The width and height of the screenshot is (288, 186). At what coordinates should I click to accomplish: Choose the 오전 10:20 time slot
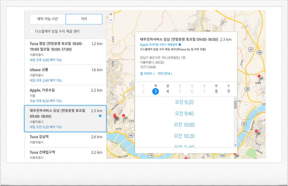click(x=184, y=136)
